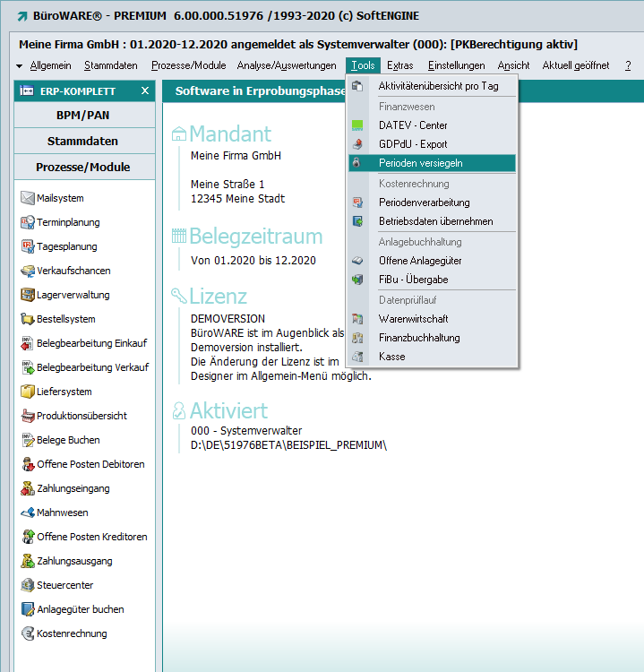
Task: Select the Bestellsystem icon
Action: (28, 319)
